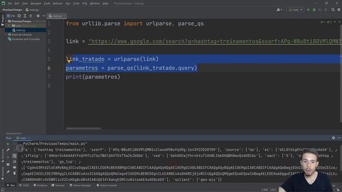Open the main run configuration dropdown
342x192 pixels.
[x=296, y=10]
